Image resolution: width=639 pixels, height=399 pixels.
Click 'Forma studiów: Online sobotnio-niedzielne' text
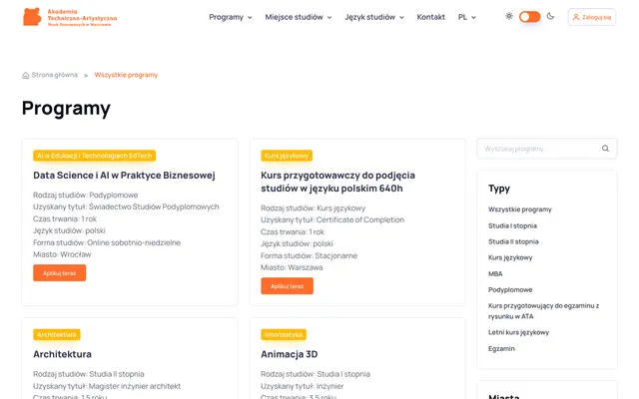pyautogui.click(x=107, y=242)
